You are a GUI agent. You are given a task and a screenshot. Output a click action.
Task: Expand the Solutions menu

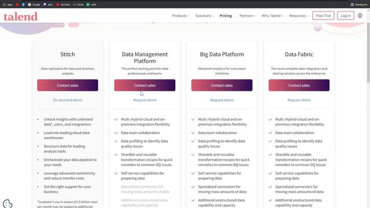tap(205, 16)
